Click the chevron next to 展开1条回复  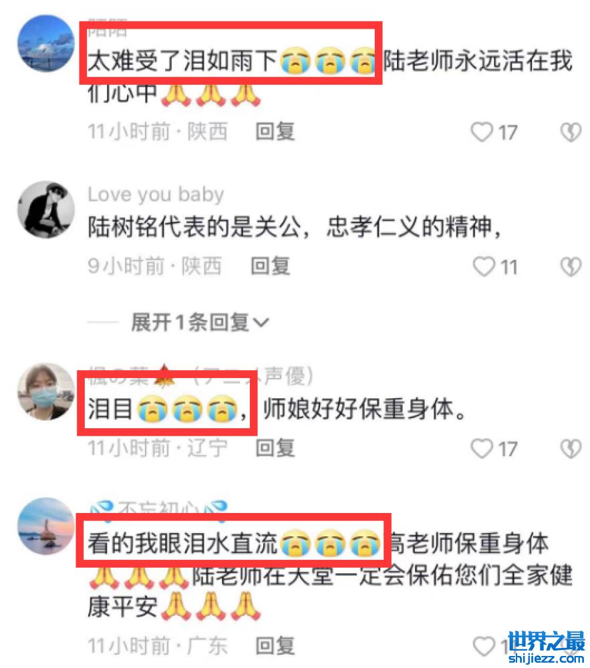click(261, 323)
